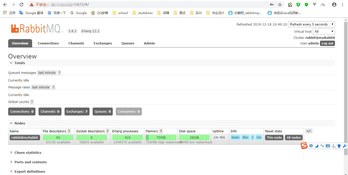
Task: Open the QQ mail bookmark
Action: (100, 13)
